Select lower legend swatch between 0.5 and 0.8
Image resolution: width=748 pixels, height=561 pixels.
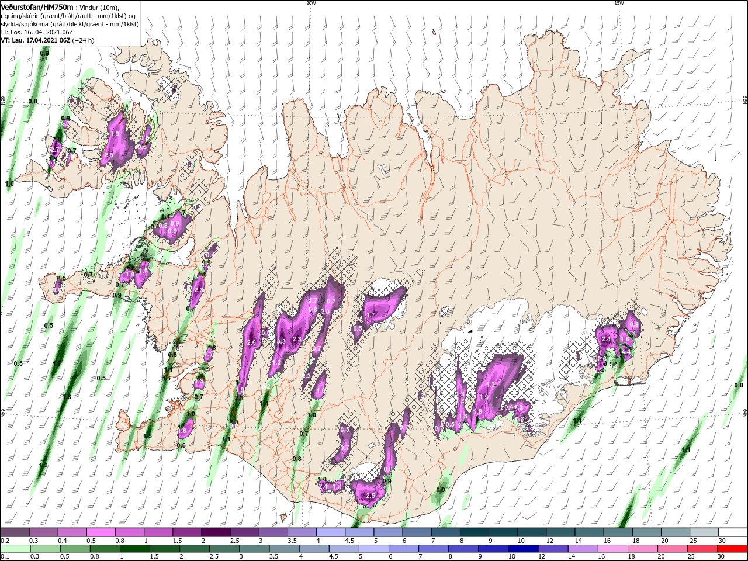coord(75,548)
